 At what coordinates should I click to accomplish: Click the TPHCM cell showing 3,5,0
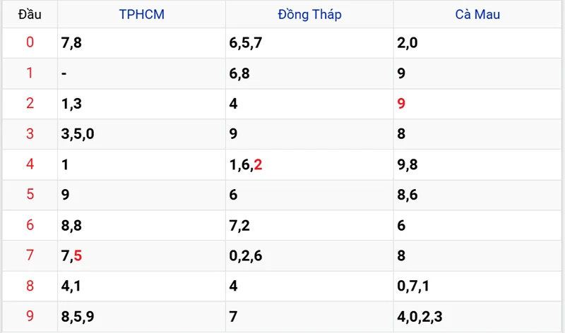pyautogui.click(x=78, y=134)
